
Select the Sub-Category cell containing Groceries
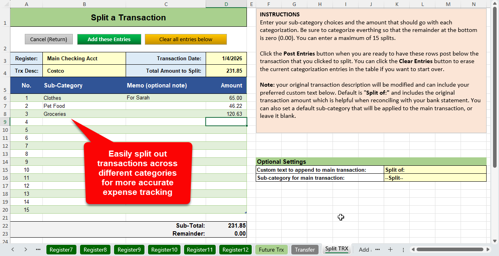(84, 114)
